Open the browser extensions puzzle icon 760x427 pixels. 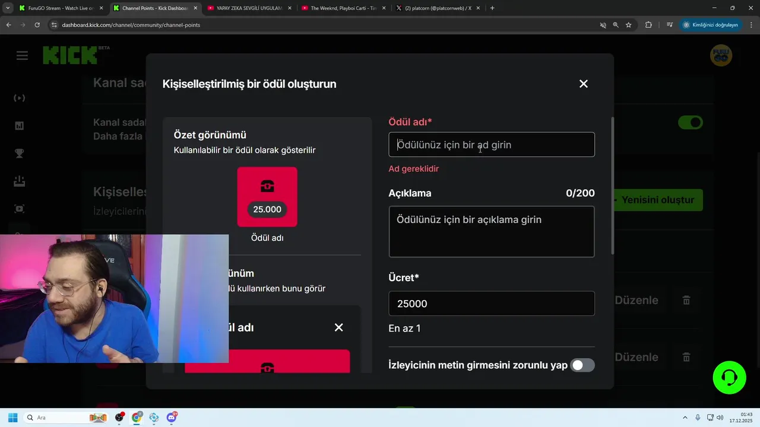648,25
